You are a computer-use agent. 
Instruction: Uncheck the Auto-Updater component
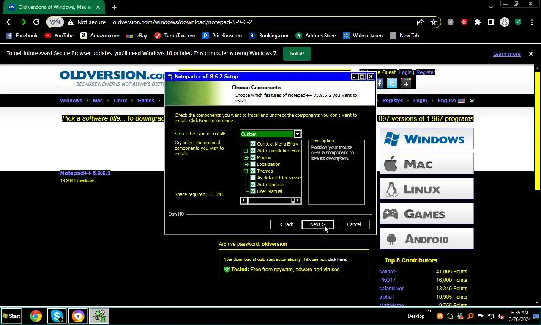coord(253,185)
